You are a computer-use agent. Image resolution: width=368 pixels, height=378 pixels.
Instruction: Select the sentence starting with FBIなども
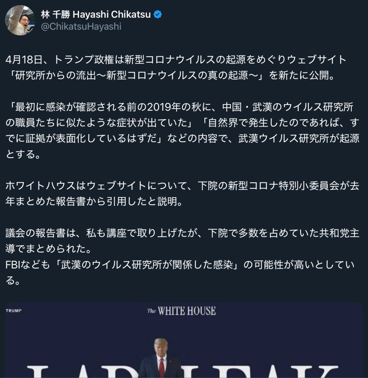180,273
